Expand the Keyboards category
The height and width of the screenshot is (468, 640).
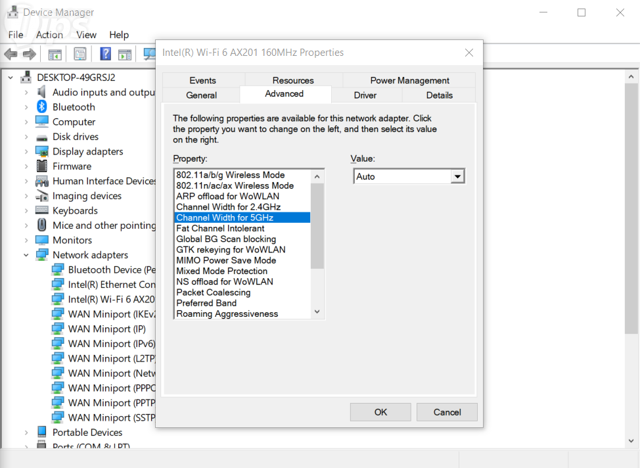tap(26, 211)
